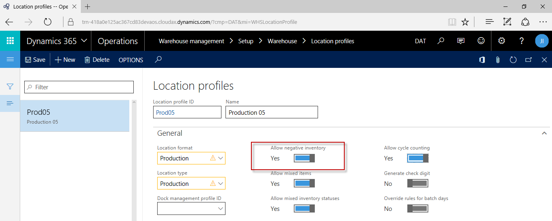Open Dock management profile ID dropdown
This screenshot has height=221, width=552.
[220, 208]
